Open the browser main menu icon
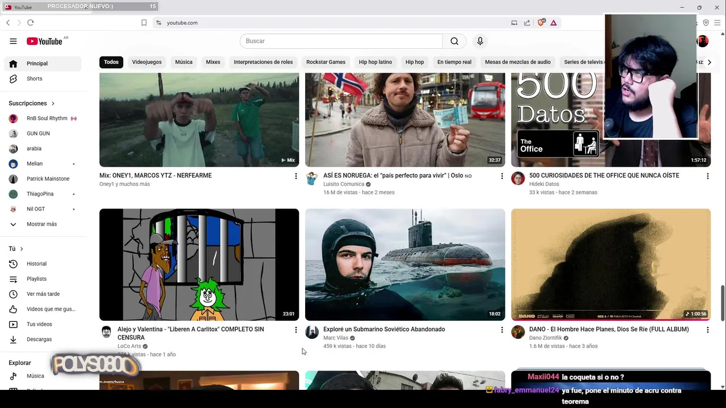 (717, 23)
